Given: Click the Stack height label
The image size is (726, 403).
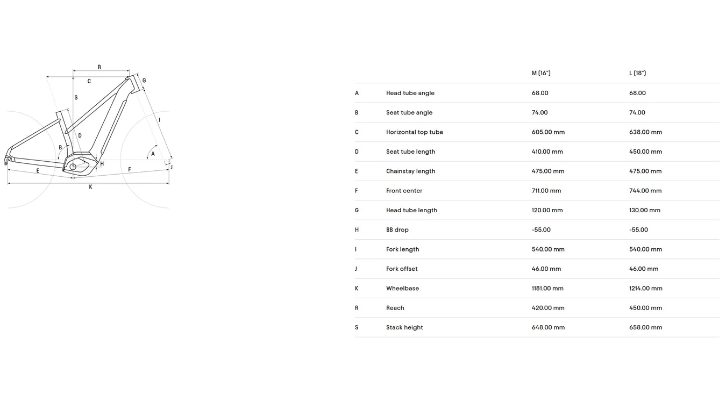Looking at the screenshot, I should pos(405,327).
